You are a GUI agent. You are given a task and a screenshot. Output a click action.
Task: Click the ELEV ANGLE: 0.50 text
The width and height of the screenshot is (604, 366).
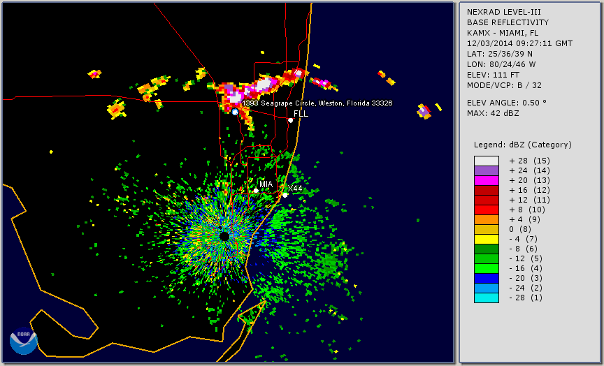pos(507,103)
